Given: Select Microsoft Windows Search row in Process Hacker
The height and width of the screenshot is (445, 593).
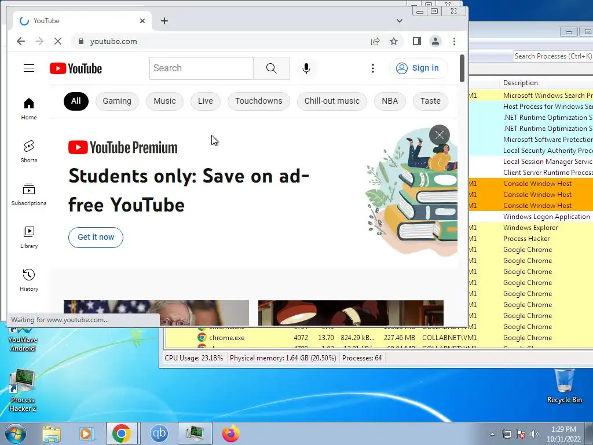Looking at the screenshot, I should [531, 96].
